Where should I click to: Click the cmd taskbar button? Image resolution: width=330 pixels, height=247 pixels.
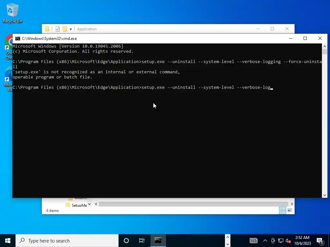point(158,241)
